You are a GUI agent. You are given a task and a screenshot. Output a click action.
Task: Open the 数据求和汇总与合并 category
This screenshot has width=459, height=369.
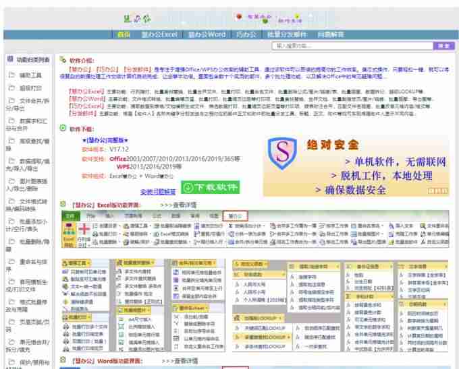coord(27,125)
